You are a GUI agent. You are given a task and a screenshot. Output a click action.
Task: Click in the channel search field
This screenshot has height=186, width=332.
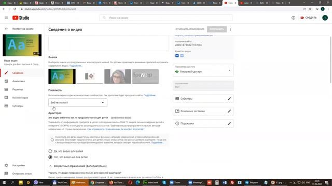pyautogui.click(x=166, y=18)
